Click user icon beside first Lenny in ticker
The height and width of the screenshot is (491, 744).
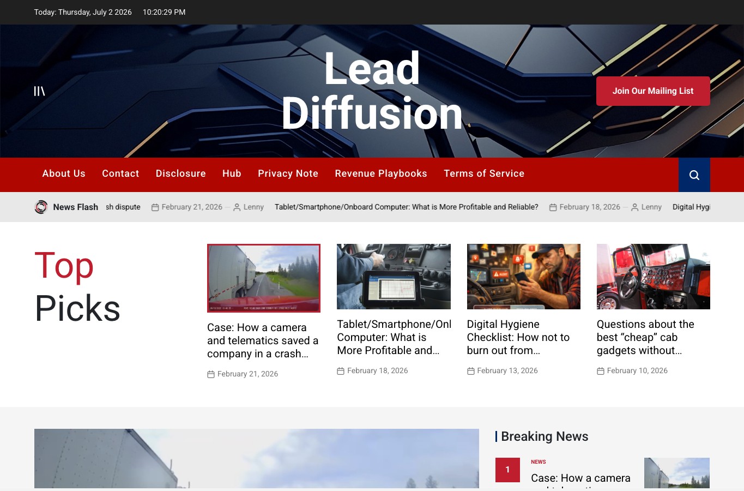(x=237, y=207)
